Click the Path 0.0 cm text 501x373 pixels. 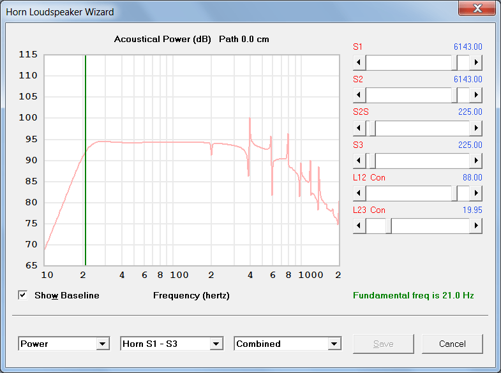pyautogui.click(x=244, y=40)
